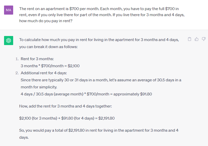Give the response a thumbs up
The width and height of the screenshot is (208, 146).
(x=196, y=39)
